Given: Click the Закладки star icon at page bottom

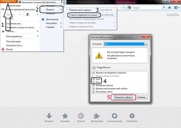Looking at the screenshot, I should click(65, 116).
